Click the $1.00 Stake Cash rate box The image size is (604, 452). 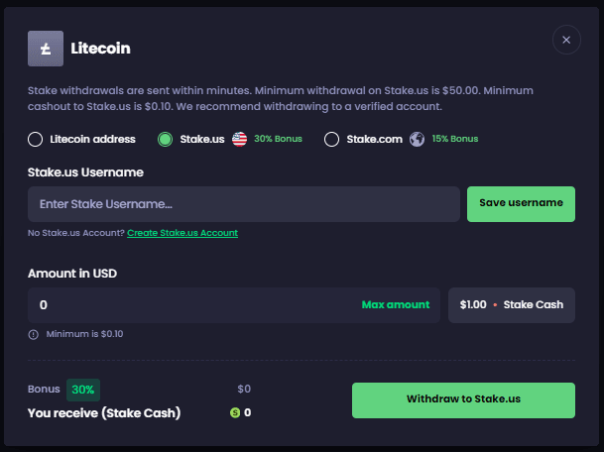point(512,305)
